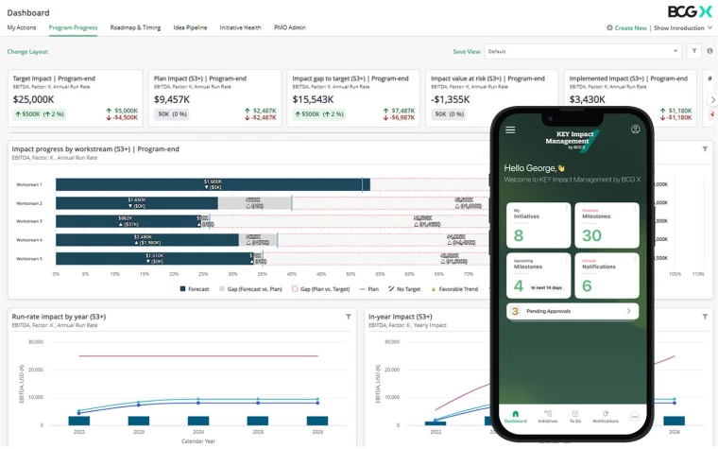The width and height of the screenshot is (718, 449).
Task: Click the Create New link
Action: tap(630, 28)
